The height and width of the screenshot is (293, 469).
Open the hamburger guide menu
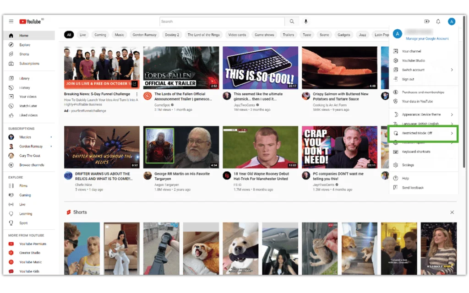[11, 21]
